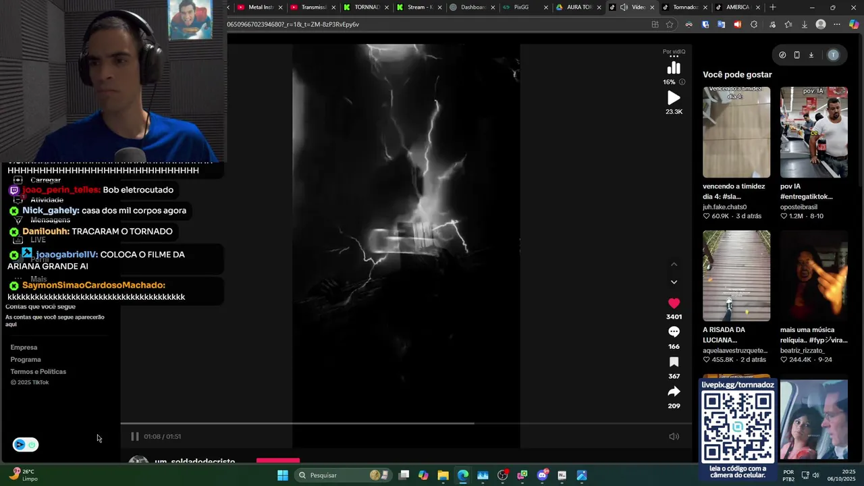864x486 pixels.
Task: Open the weather widget showing 26°C
Action: 24,475
